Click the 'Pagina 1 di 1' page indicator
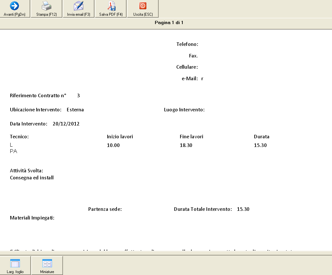 [169, 23]
